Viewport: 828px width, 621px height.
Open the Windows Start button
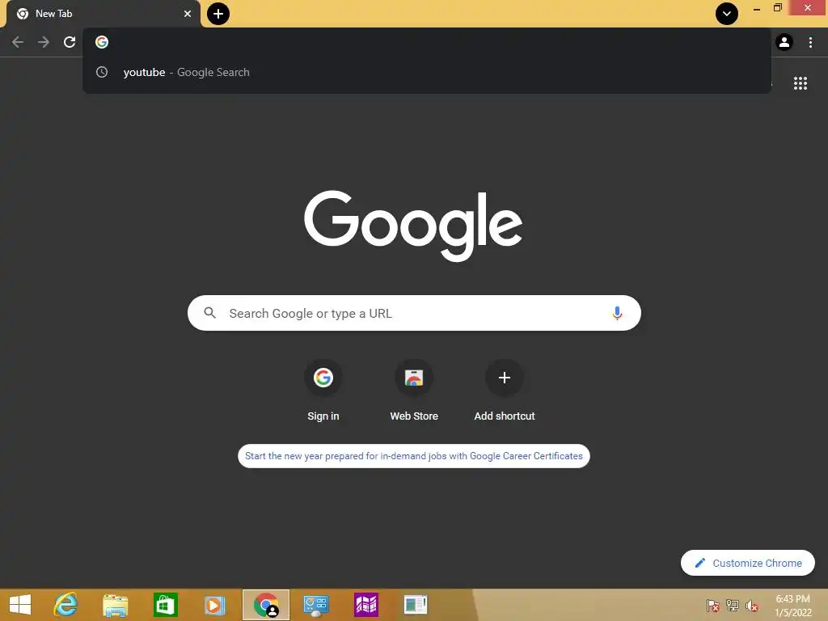[20, 605]
